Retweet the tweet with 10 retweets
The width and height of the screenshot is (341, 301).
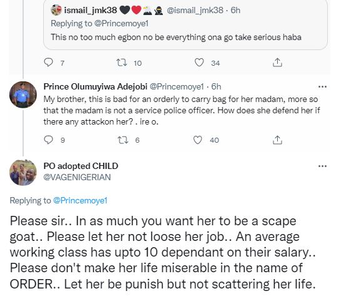pos(121,63)
